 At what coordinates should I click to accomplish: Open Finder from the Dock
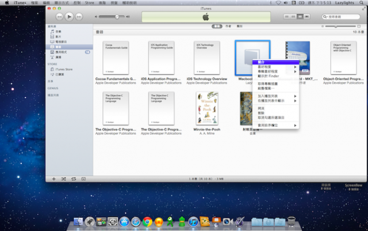pyautogui.click(x=78, y=222)
